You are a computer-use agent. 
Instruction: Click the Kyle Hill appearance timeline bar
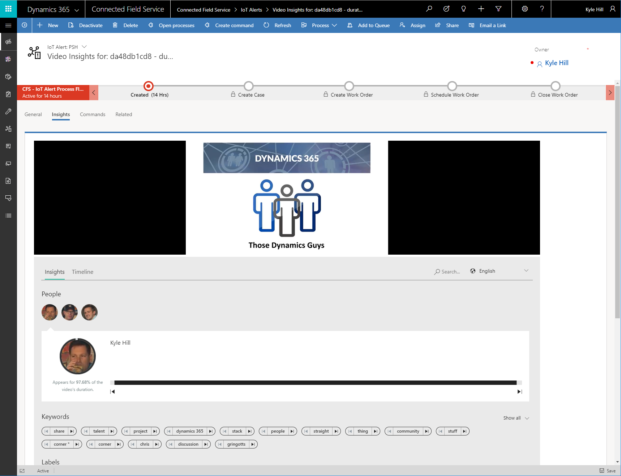click(x=316, y=383)
